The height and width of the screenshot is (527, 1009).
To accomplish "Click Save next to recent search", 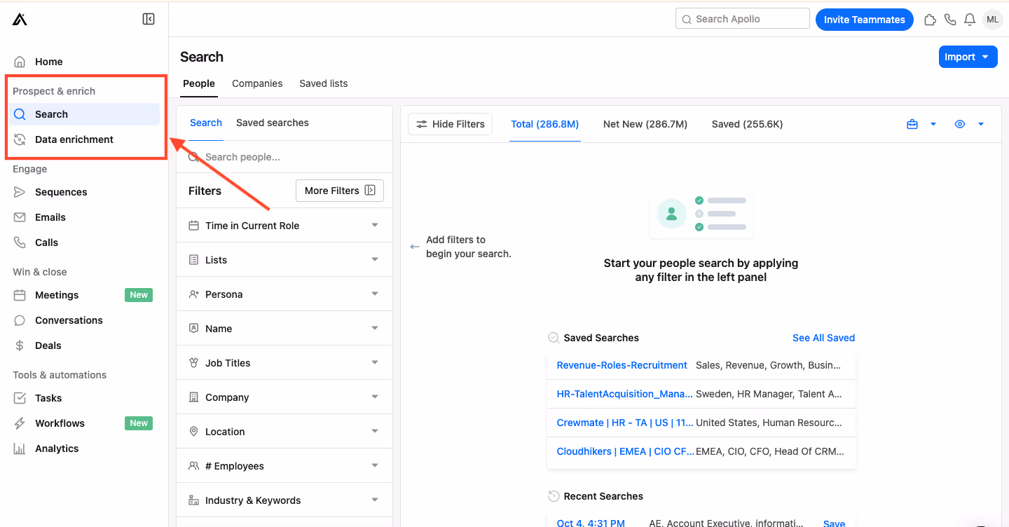I will (834, 523).
